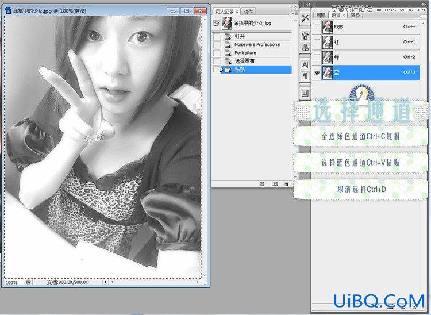Open the Channels panel flyout menu
431x315 pixels.
click(x=424, y=17)
